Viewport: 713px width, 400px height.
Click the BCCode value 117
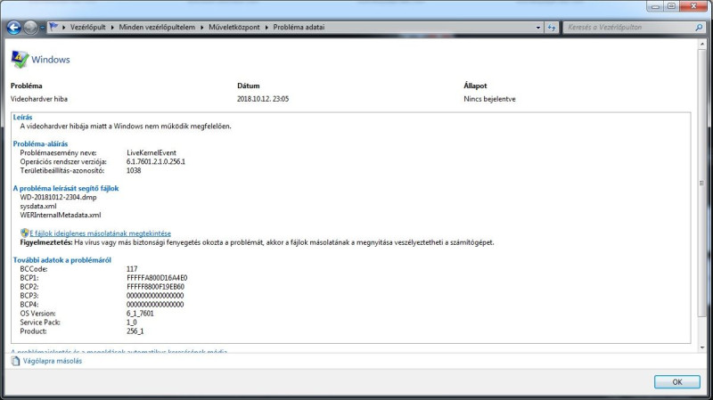(x=132, y=269)
